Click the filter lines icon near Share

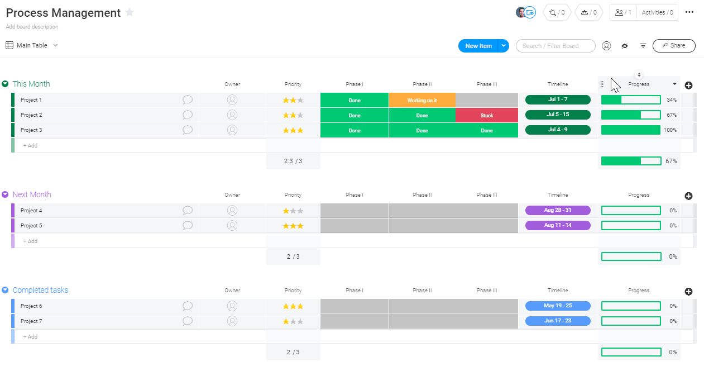[x=643, y=46]
